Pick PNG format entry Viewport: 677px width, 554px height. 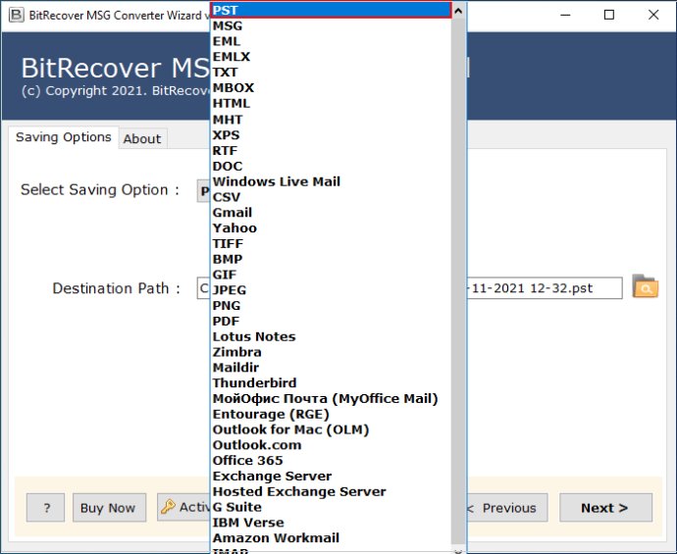[332, 306]
